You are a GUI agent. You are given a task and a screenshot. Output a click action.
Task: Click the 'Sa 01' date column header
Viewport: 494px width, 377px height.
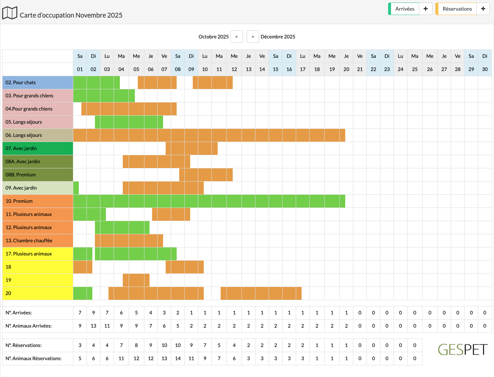(80, 62)
